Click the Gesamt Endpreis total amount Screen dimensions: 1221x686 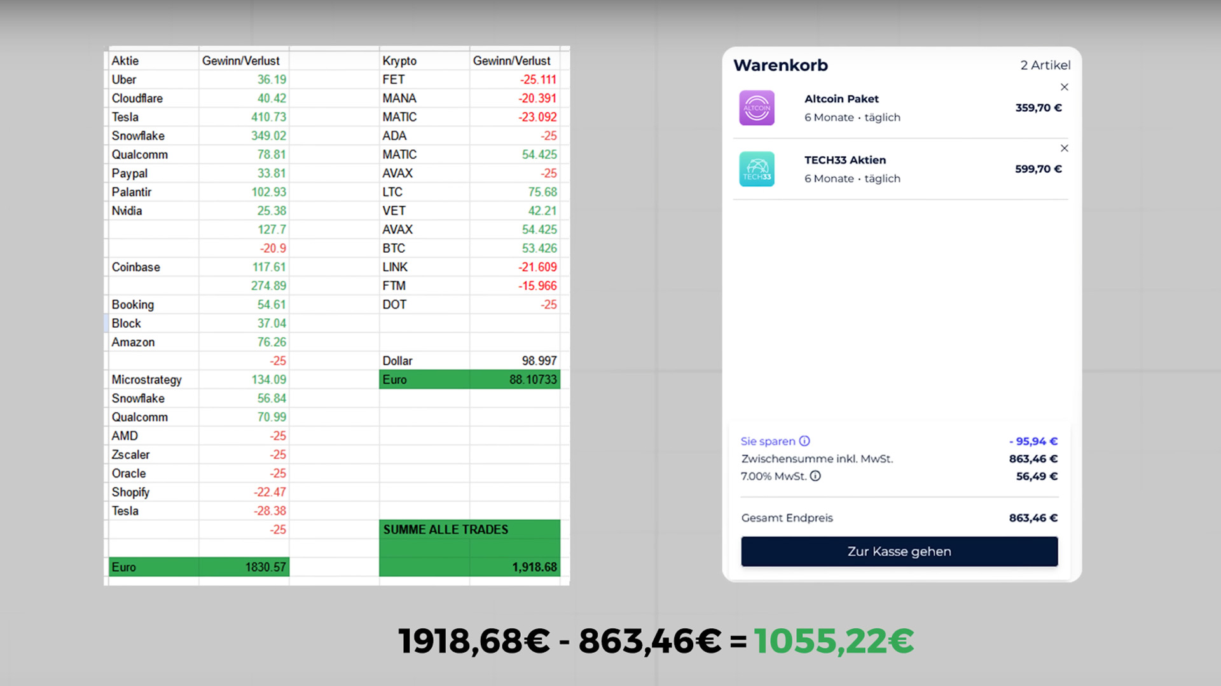1033,518
